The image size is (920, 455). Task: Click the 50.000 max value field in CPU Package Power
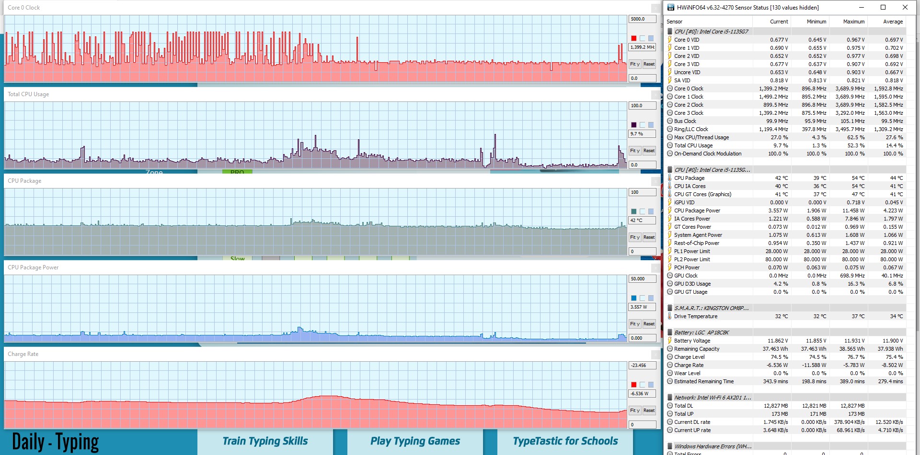[x=642, y=279]
